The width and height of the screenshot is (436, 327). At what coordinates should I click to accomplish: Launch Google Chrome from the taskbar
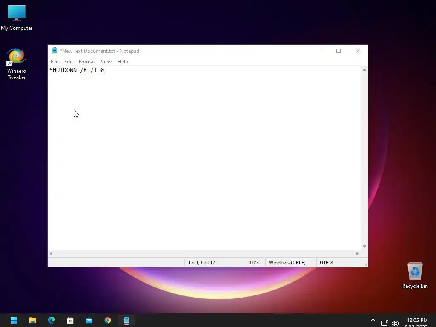tap(108, 320)
